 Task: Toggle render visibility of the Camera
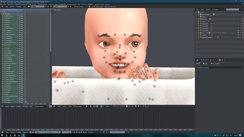tap(243, 19)
